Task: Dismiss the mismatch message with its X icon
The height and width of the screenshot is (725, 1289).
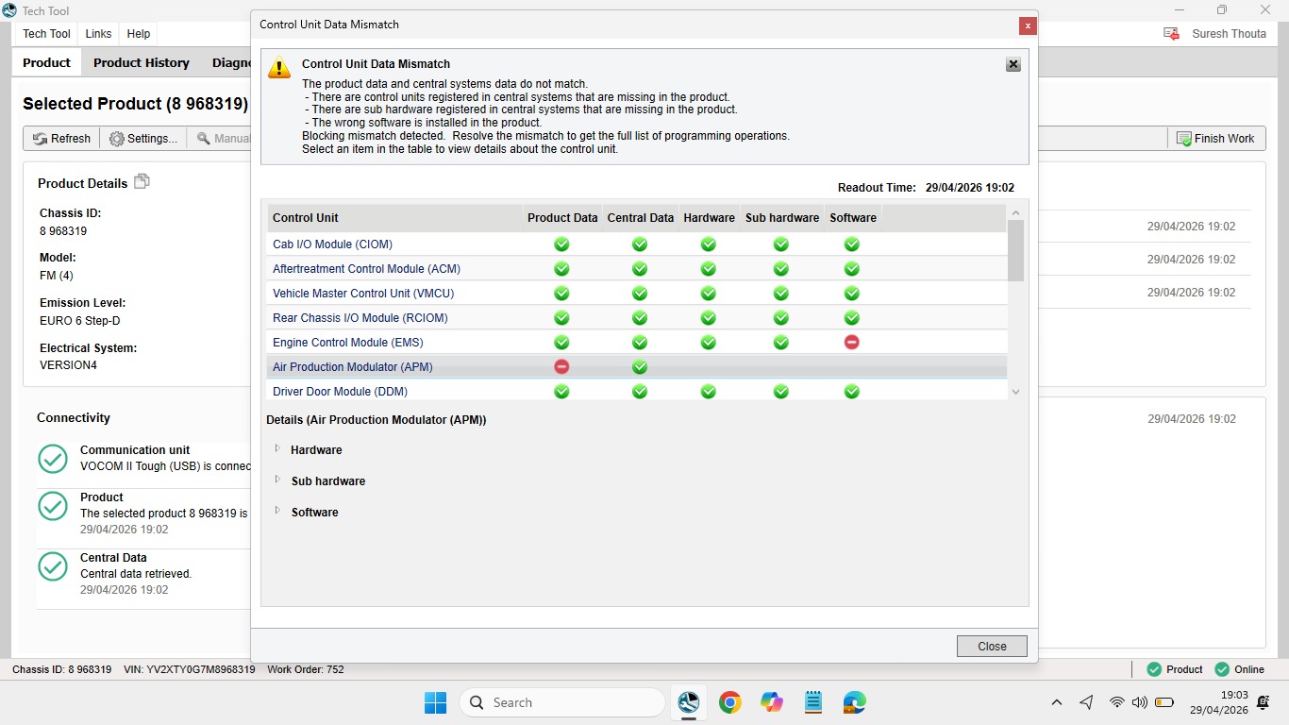Action: [1013, 64]
